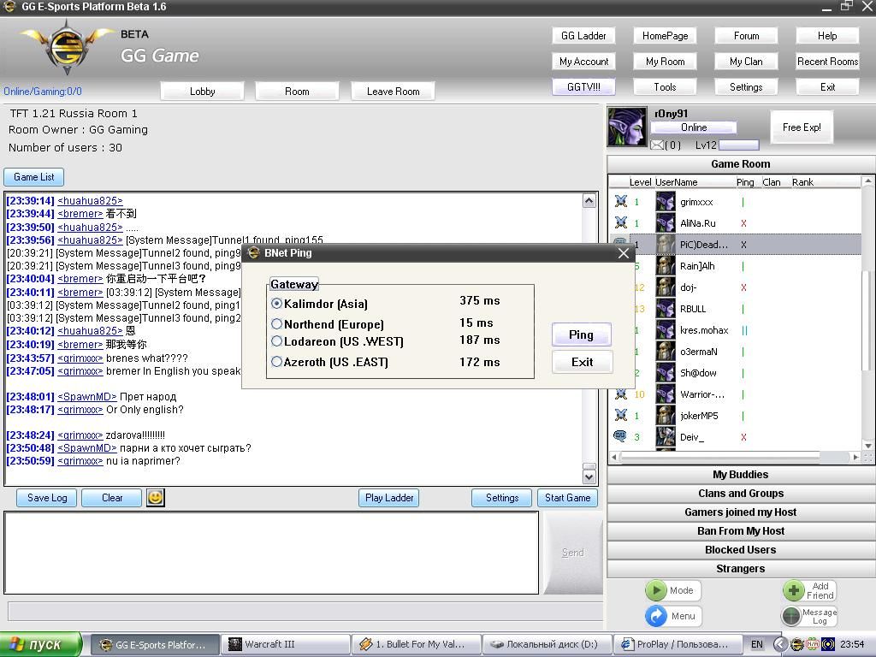The height and width of the screenshot is (657, 876).
Task: Click RBULL's avatar in the user list
Action: (666, 308)
